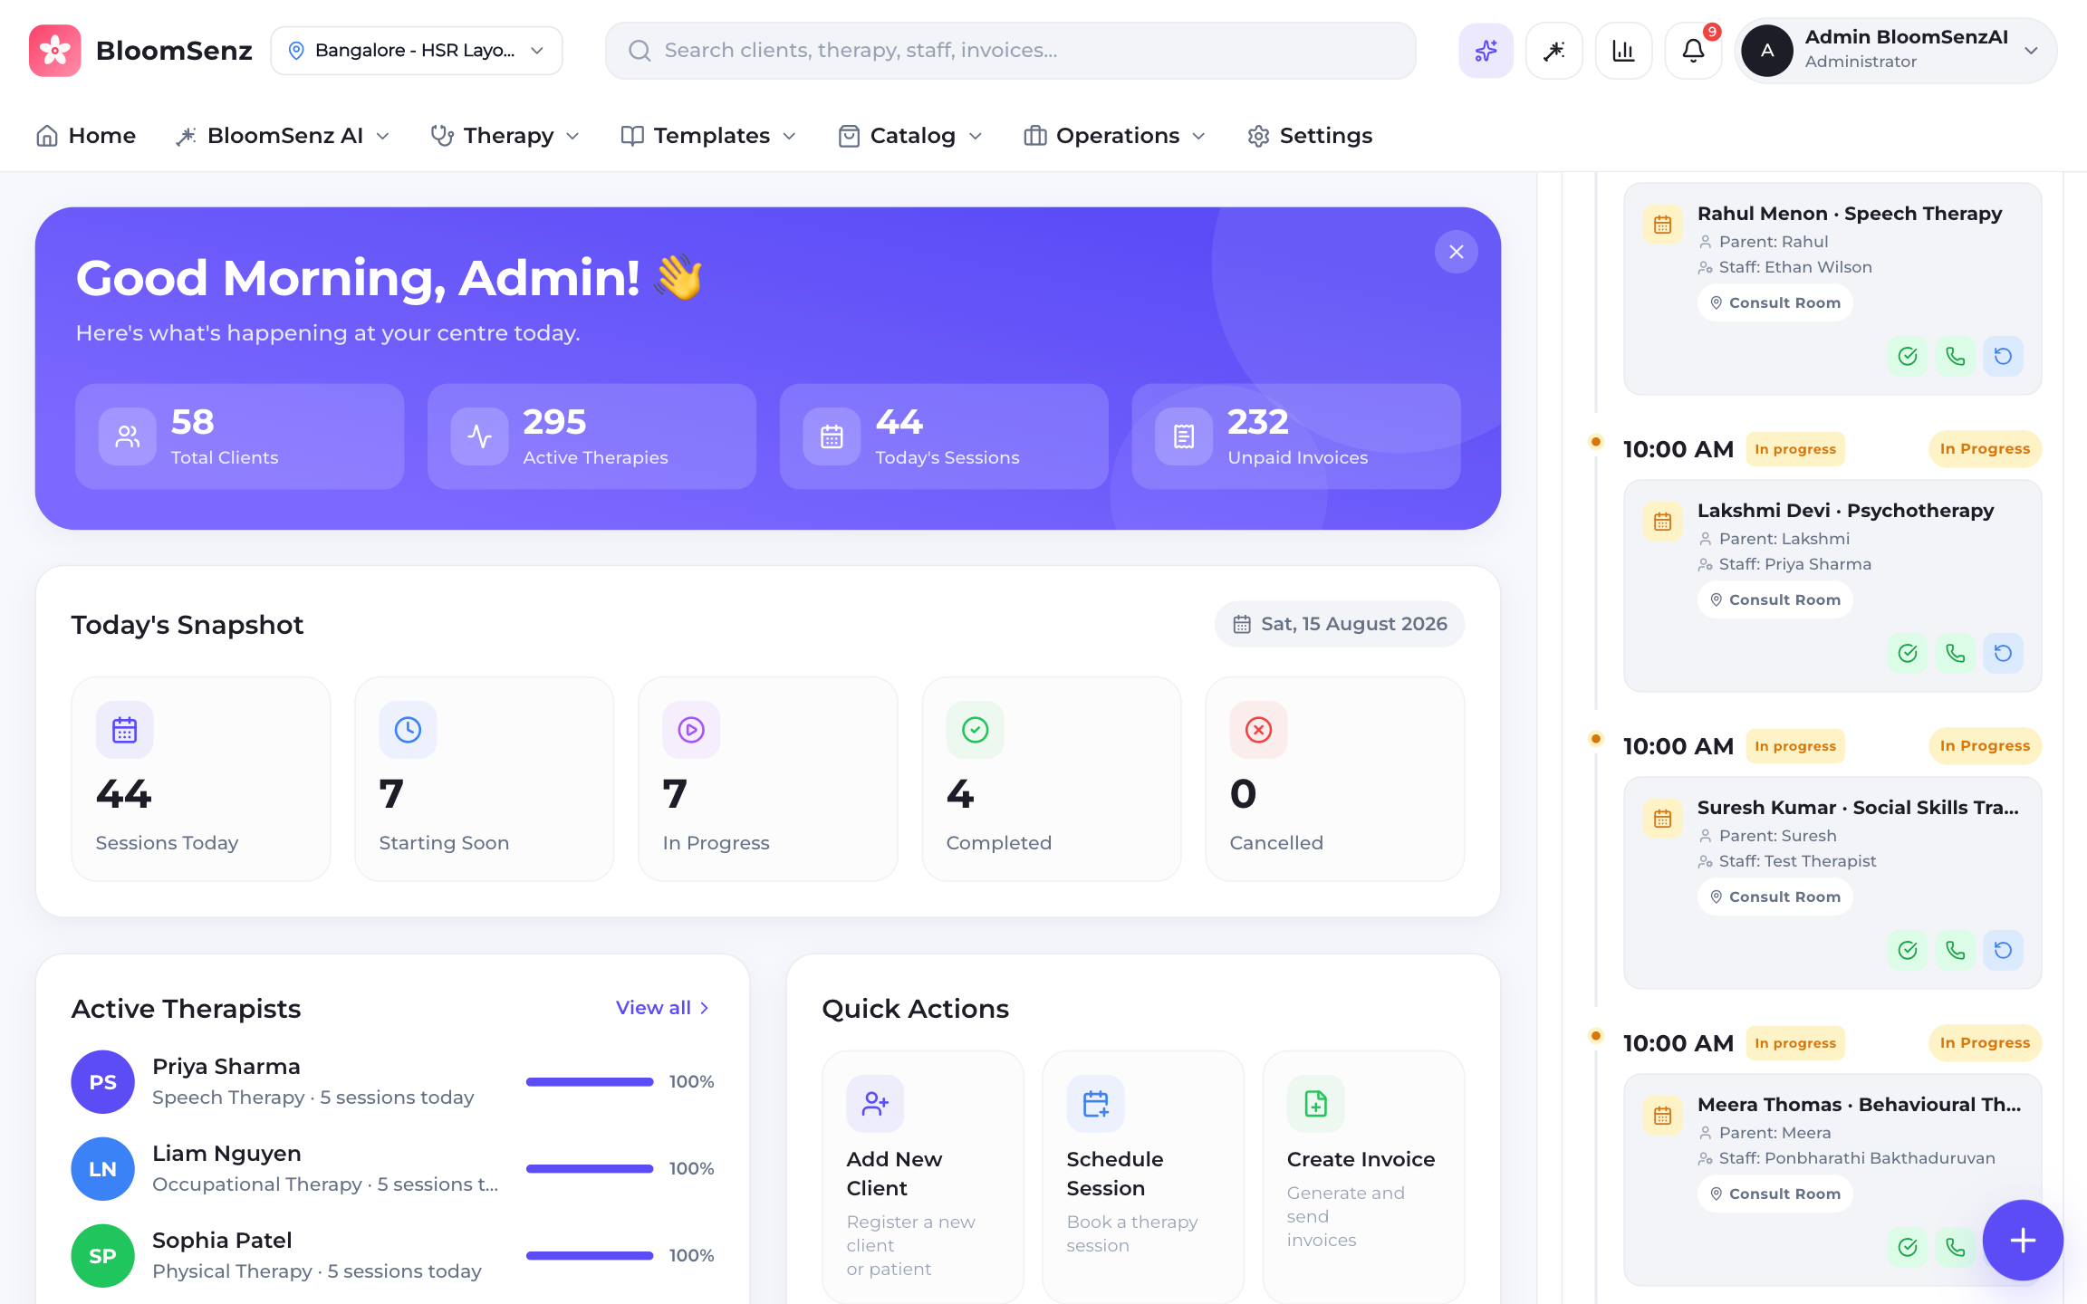2087x1304 pixels.
Task: Expand the Therapy nav menu
Action: [x=505, y=136]
